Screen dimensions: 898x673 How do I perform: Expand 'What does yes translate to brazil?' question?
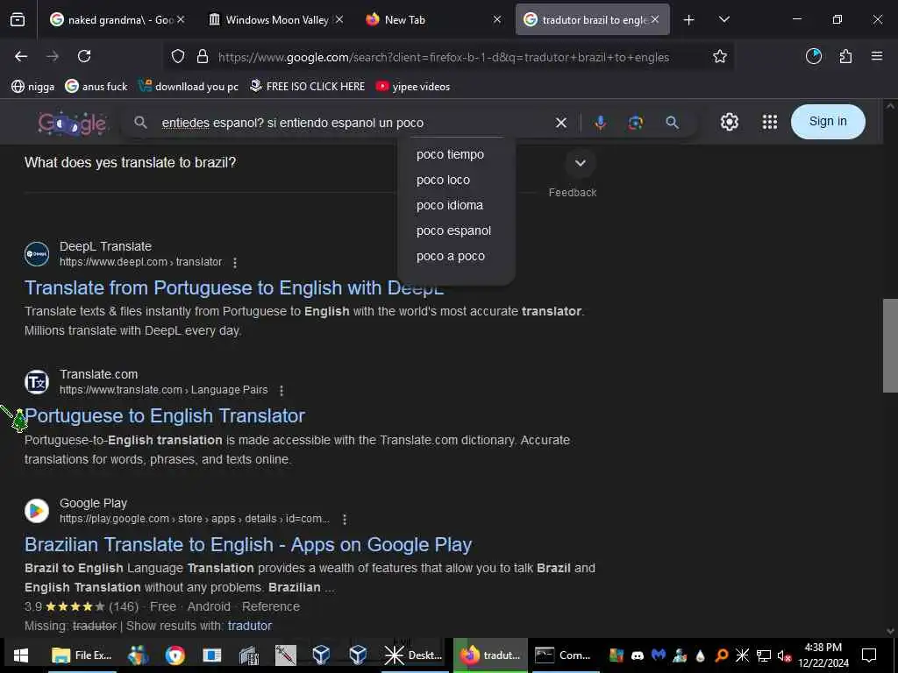click(581, 163)
